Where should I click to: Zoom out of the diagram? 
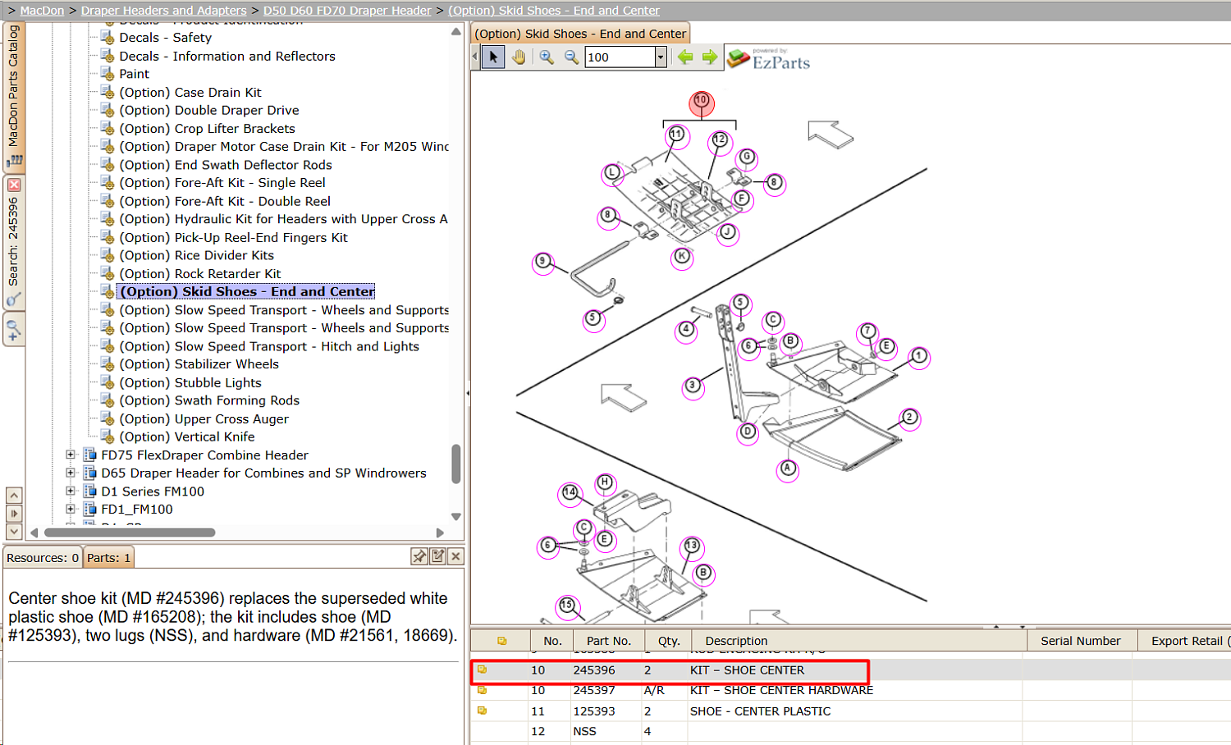pos(571,57)
